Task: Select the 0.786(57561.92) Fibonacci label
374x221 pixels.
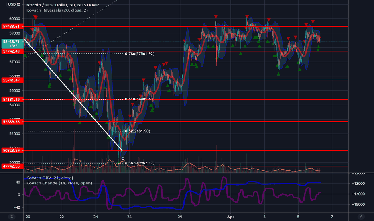Action: [x=140, y=54]
